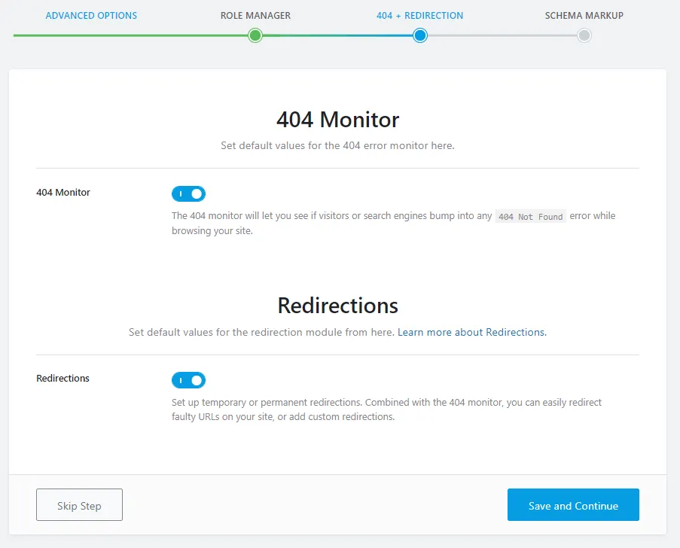Disable the 404 Monitor toggle switch
680x548 pixels.
pos(188,194)
